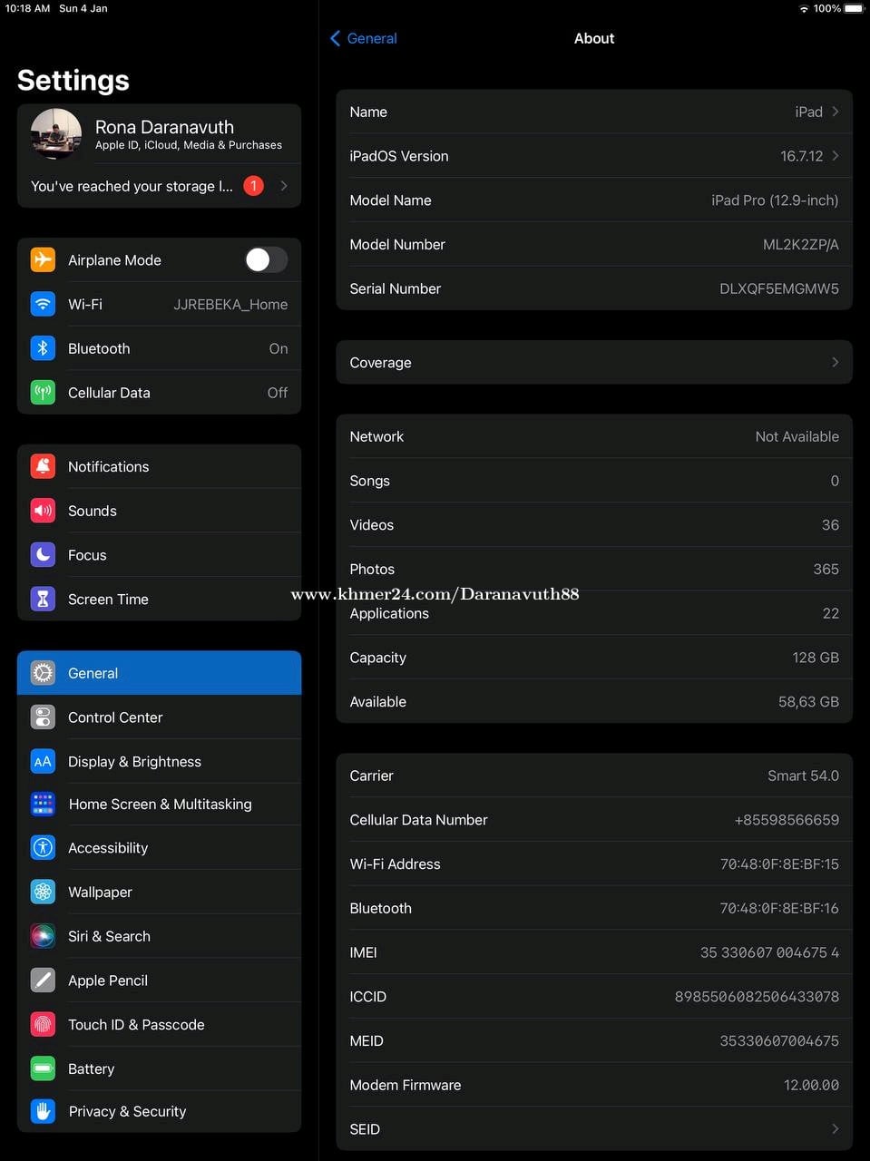Image resolution: width=870 pixels, height=1161 pixels.
Task: Tap the Siri & Search icon
Action: pyautogui.click(x=43, y=936)
